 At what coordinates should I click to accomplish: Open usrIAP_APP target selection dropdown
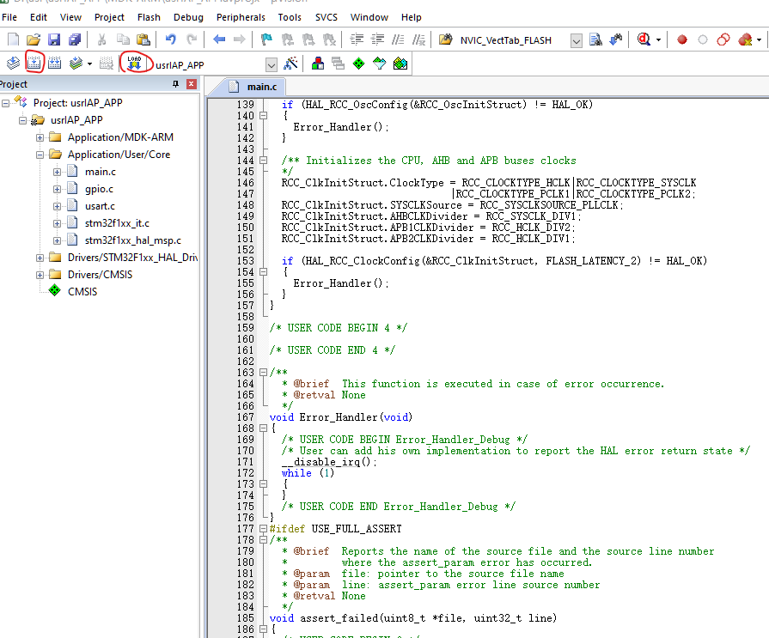click(271, 64)
